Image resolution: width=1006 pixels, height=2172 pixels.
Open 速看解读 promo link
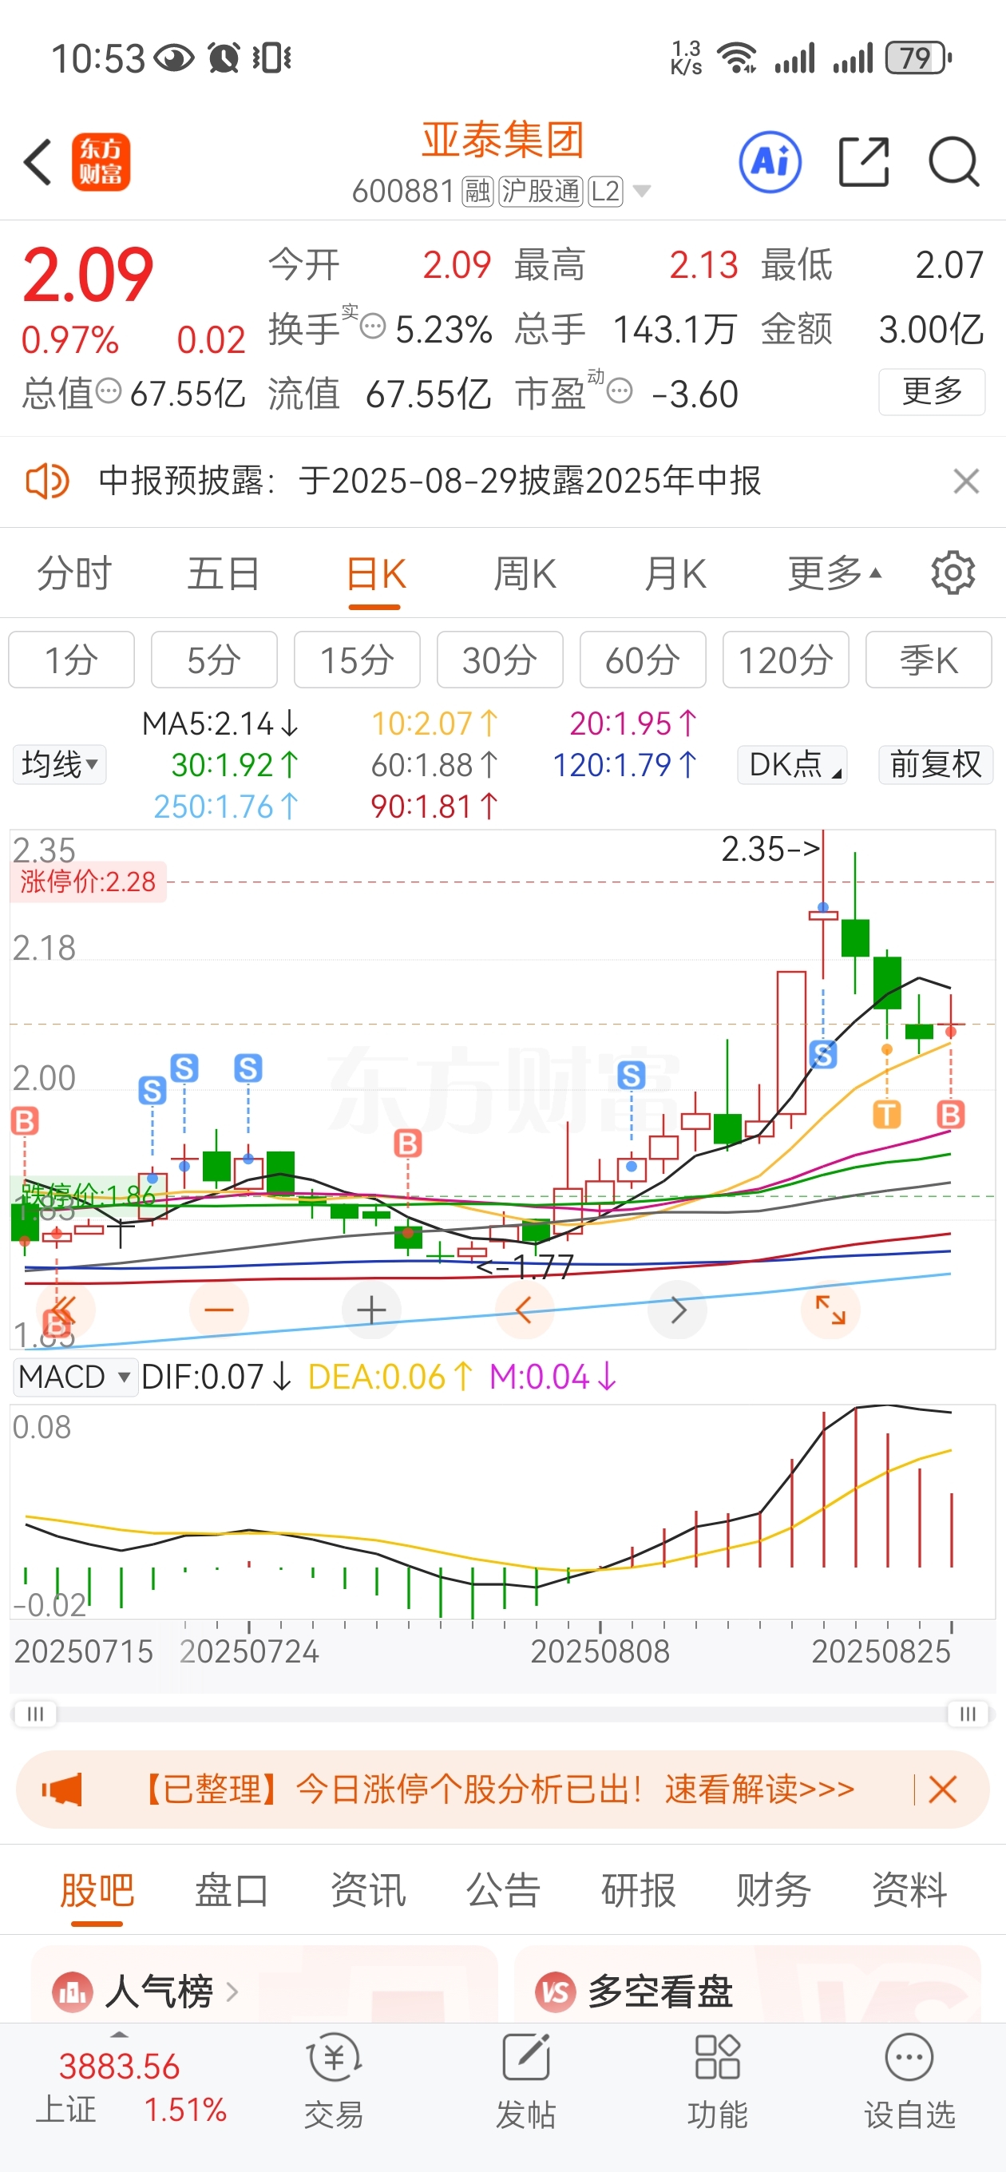759,1789
